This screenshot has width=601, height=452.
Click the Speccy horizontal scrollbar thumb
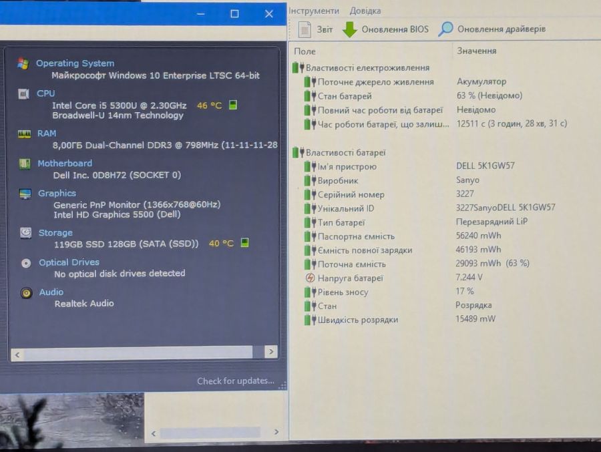click(138, 353)
